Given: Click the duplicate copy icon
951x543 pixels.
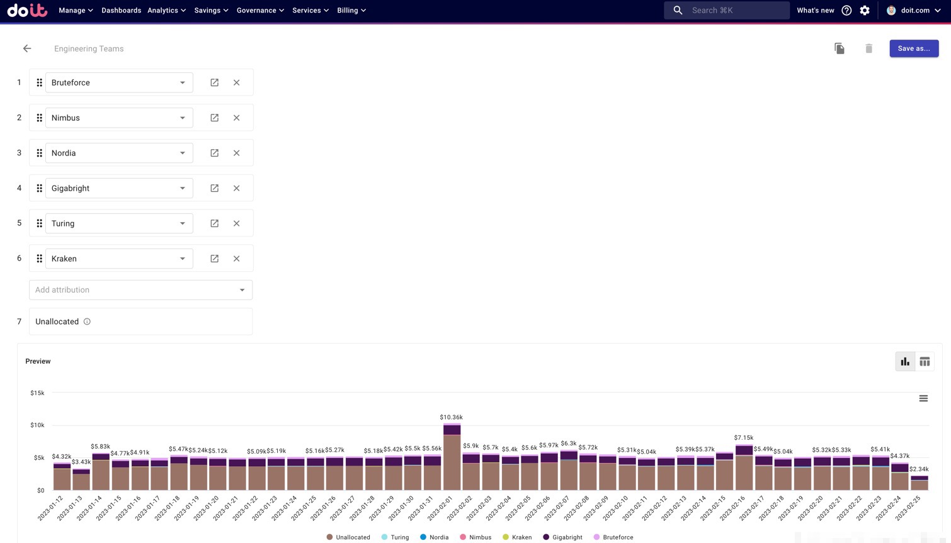Looking at the screenshot, I should point(839,48).
